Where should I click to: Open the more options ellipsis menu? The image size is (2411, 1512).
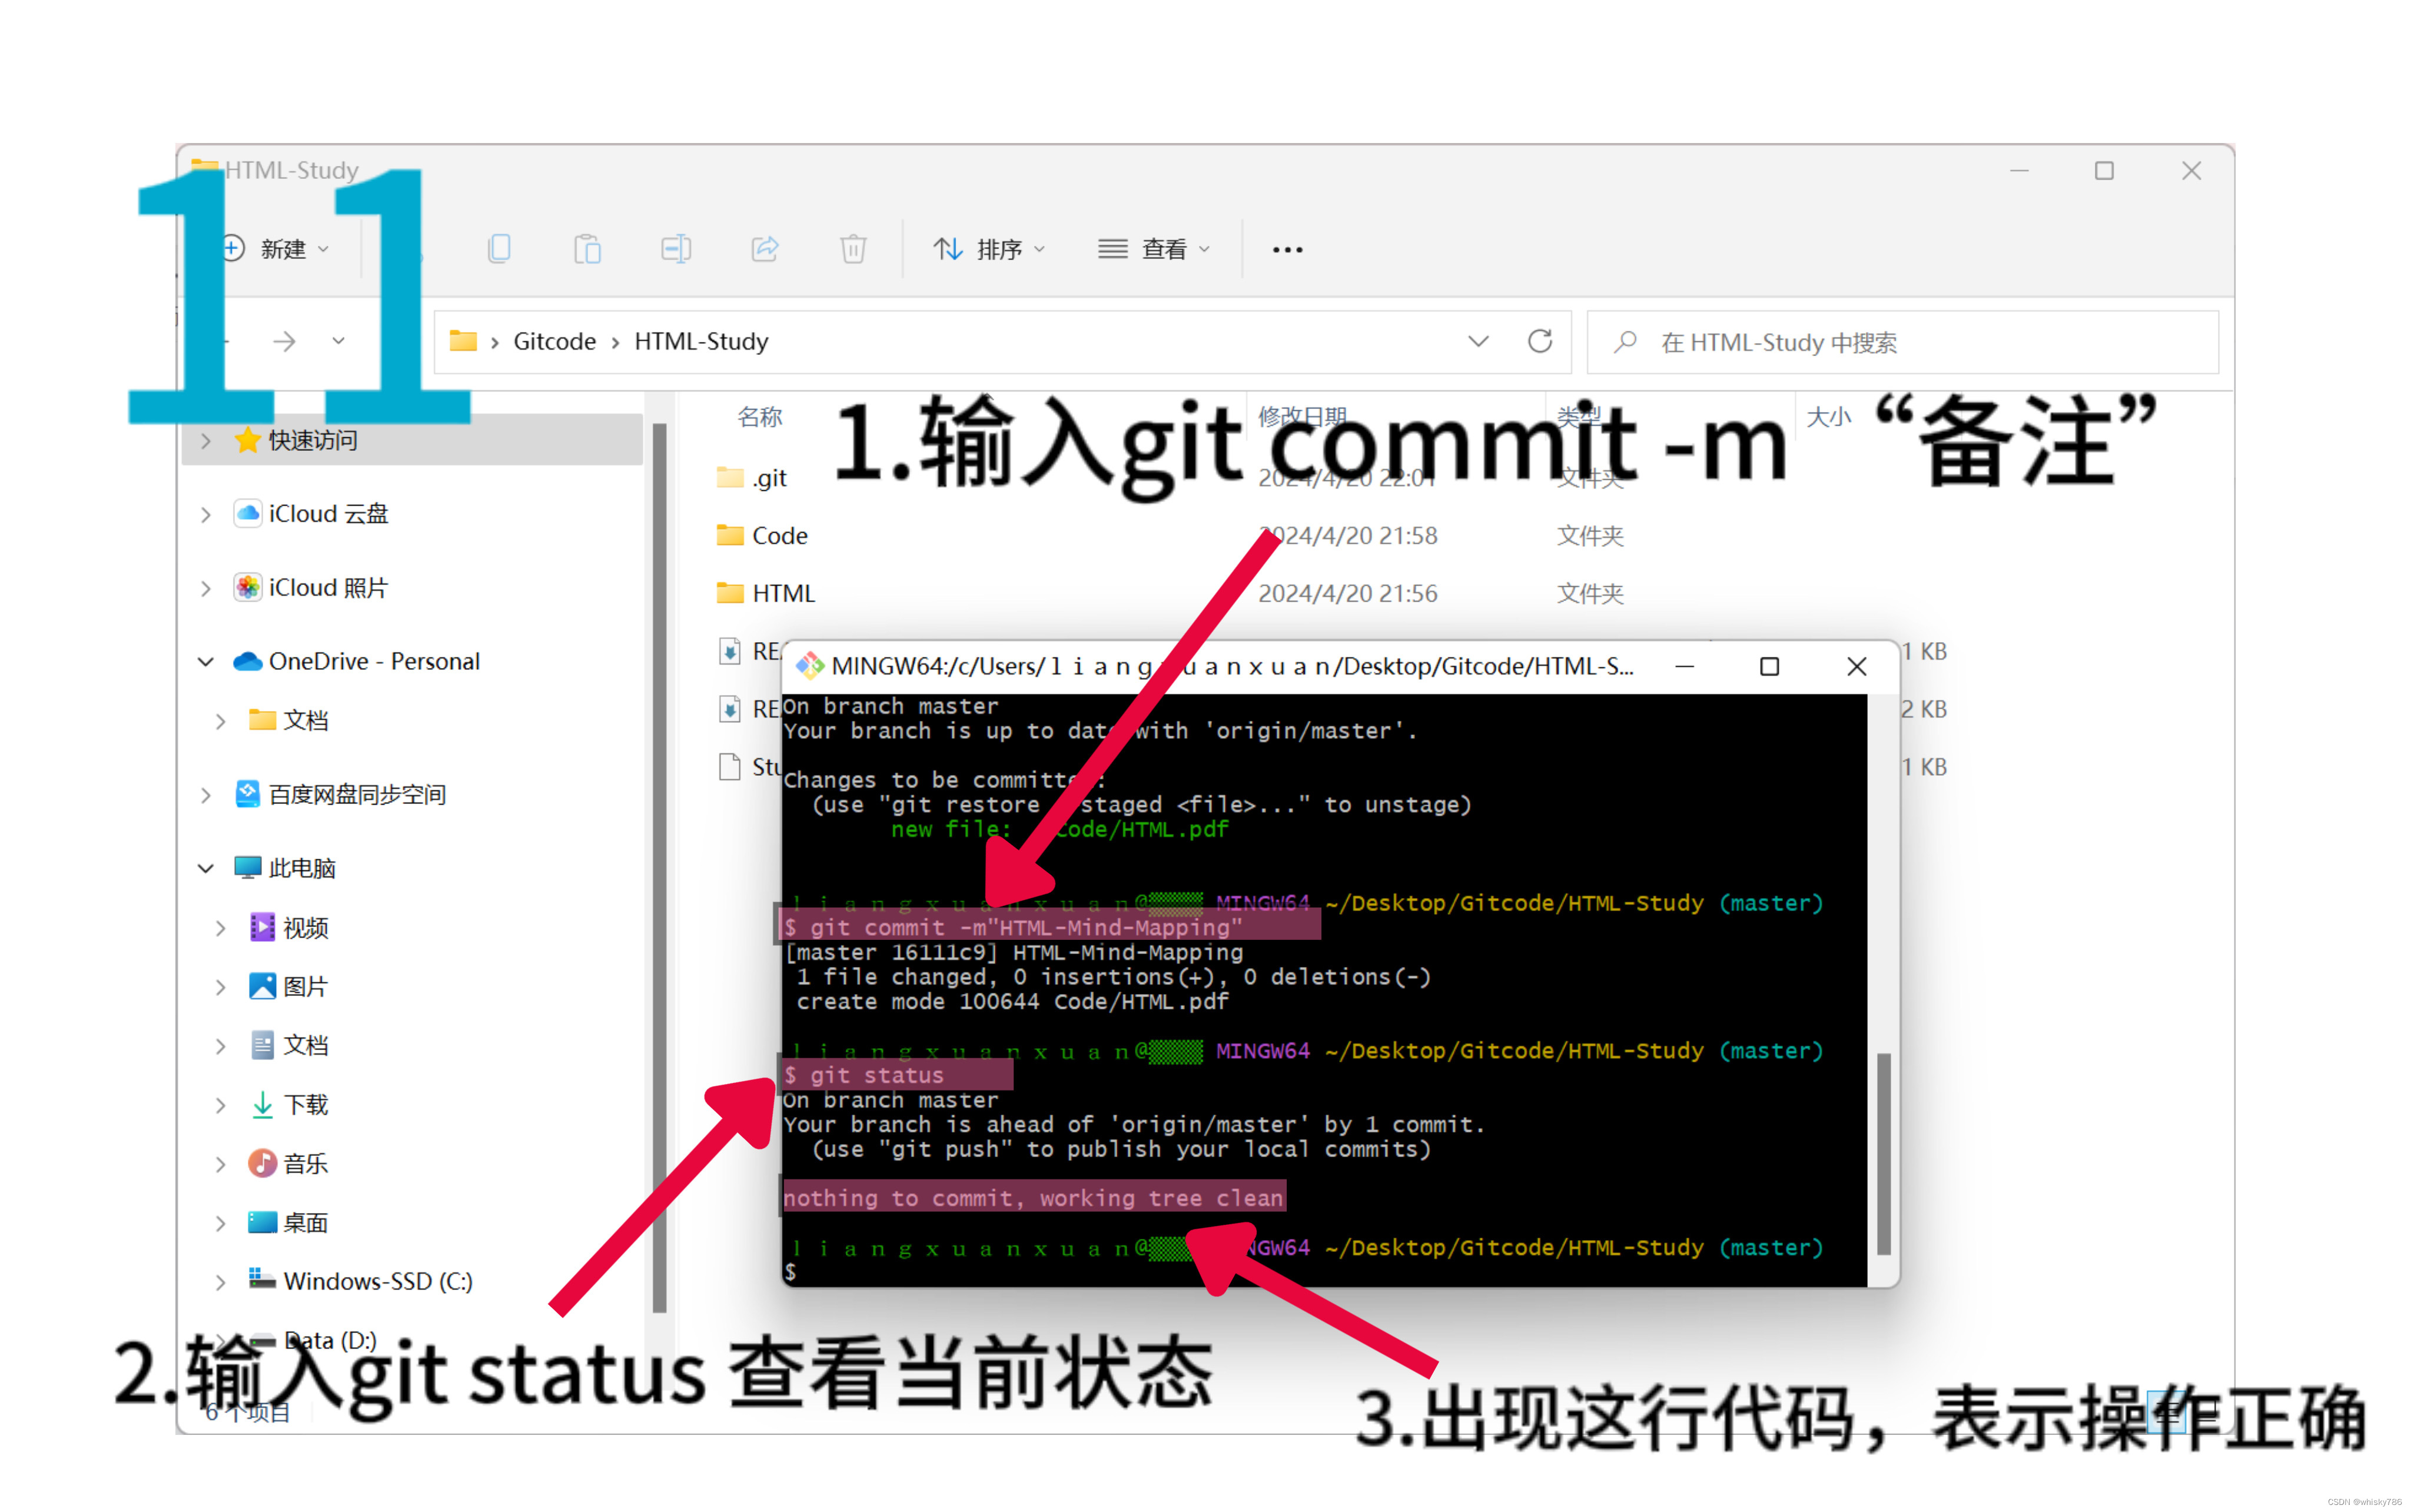point(1287,249)
